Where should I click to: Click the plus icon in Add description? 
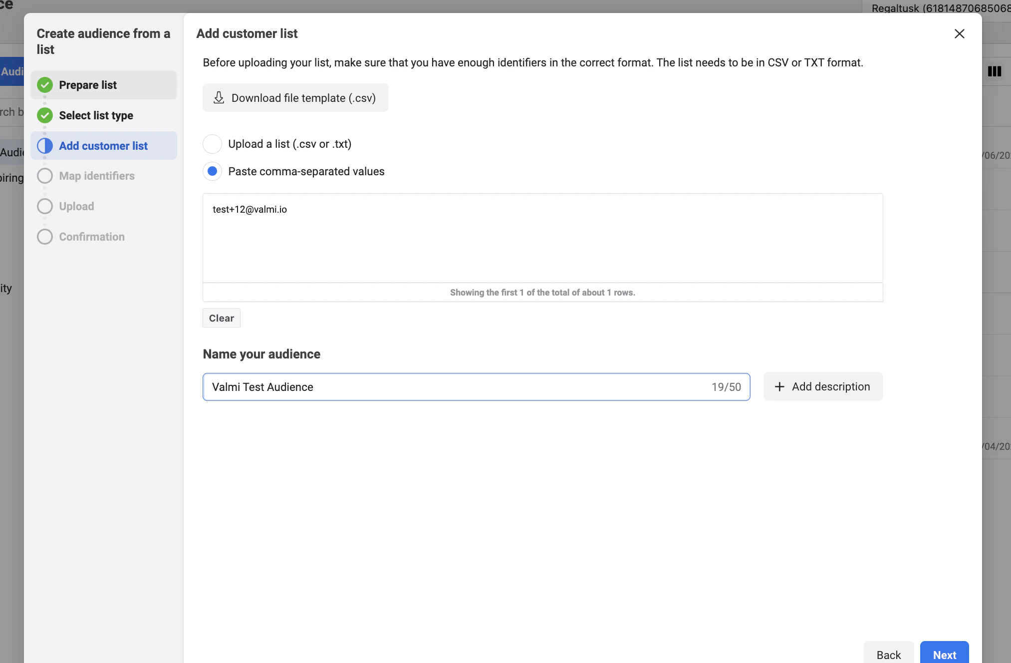[779, 386]
